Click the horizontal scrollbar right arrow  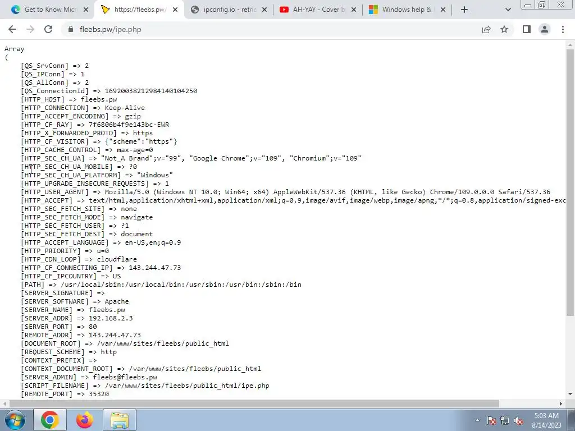click(x=561, y=404)
